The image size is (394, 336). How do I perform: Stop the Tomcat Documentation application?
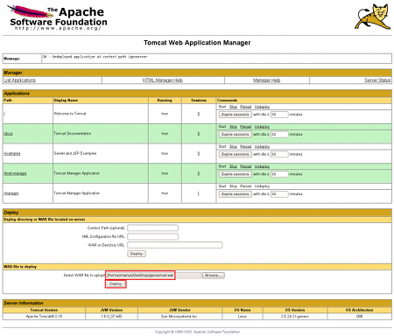[x=233, y=127]
